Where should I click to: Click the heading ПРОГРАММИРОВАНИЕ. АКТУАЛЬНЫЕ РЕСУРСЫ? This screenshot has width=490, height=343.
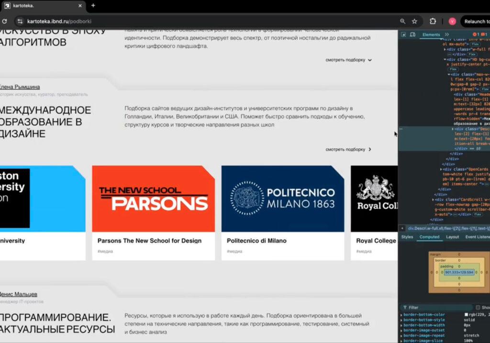[x=57, y=323]
